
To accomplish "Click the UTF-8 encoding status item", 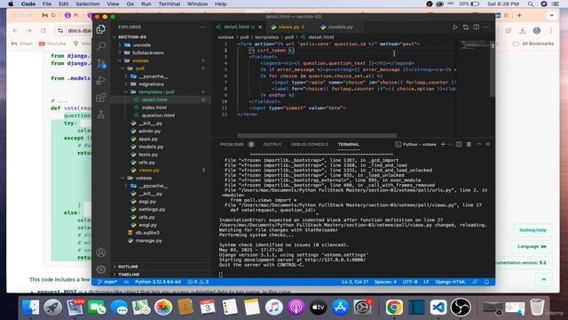I will click(410, 282).
